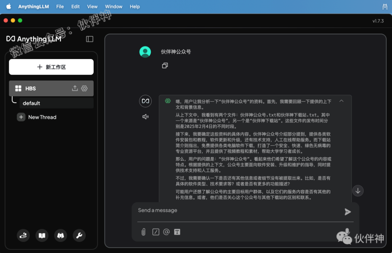Open the Edit menu
This screenshot has height=253, width=392.
tap(75, 7)
